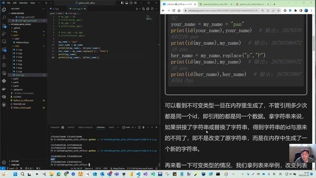Reload the browser page

click(x=174, y=10)
